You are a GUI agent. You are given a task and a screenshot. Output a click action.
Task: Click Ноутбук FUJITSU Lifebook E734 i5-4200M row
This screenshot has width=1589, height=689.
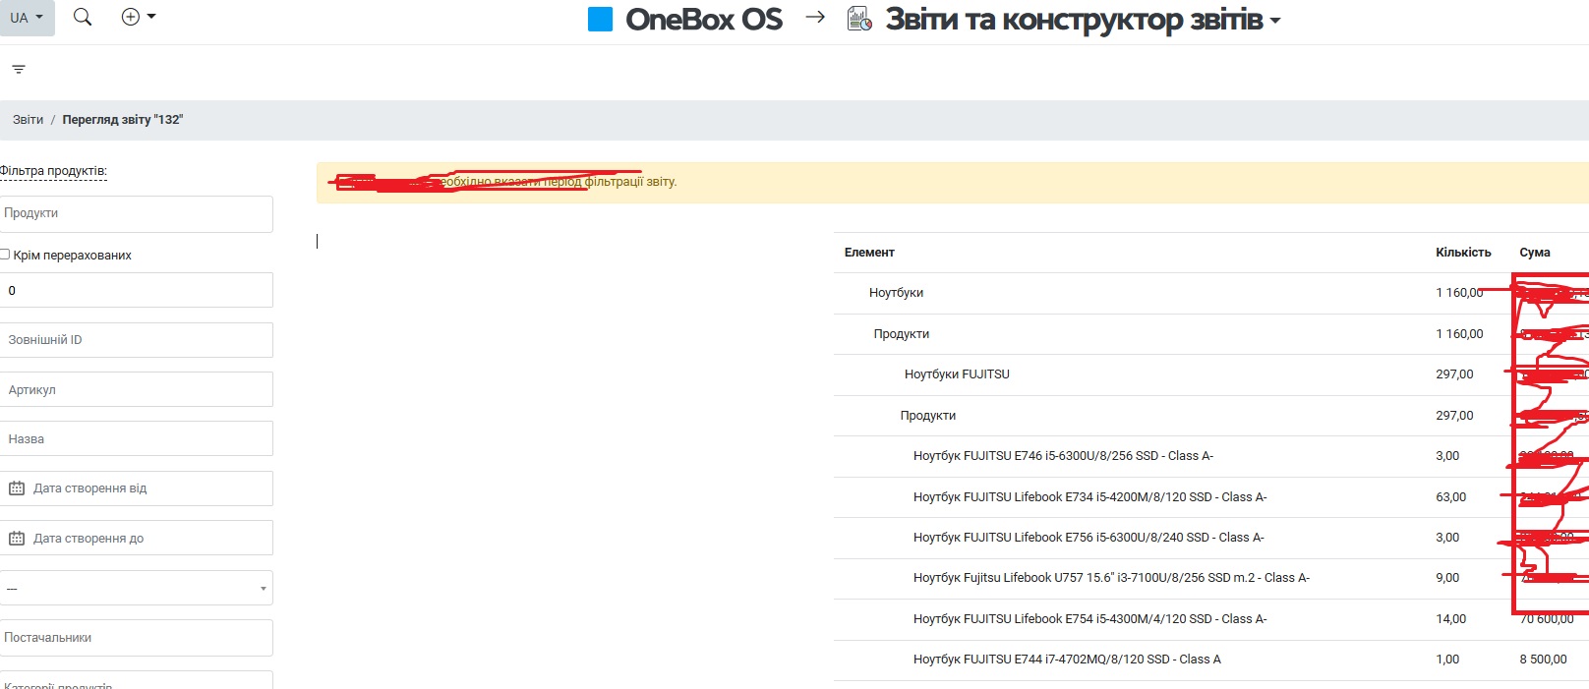[x=1211, y=497]
